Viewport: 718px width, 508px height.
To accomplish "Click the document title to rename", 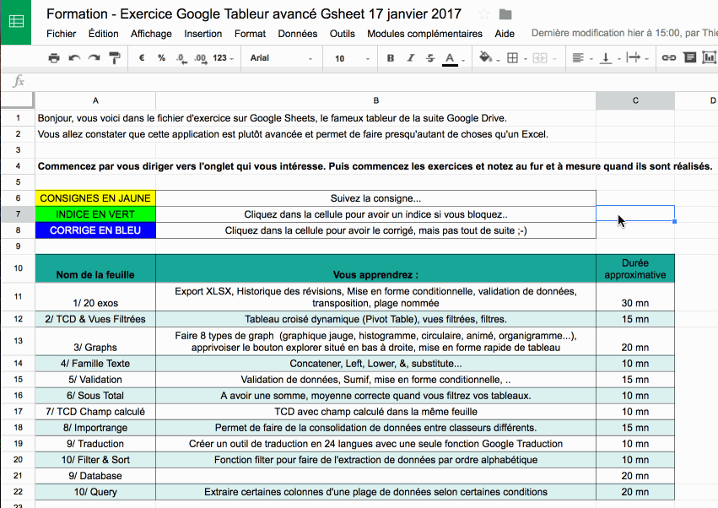I will pos(254,14).
